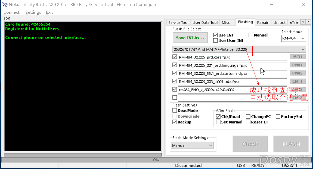Close the Nokia Best window

pos(303,5)
